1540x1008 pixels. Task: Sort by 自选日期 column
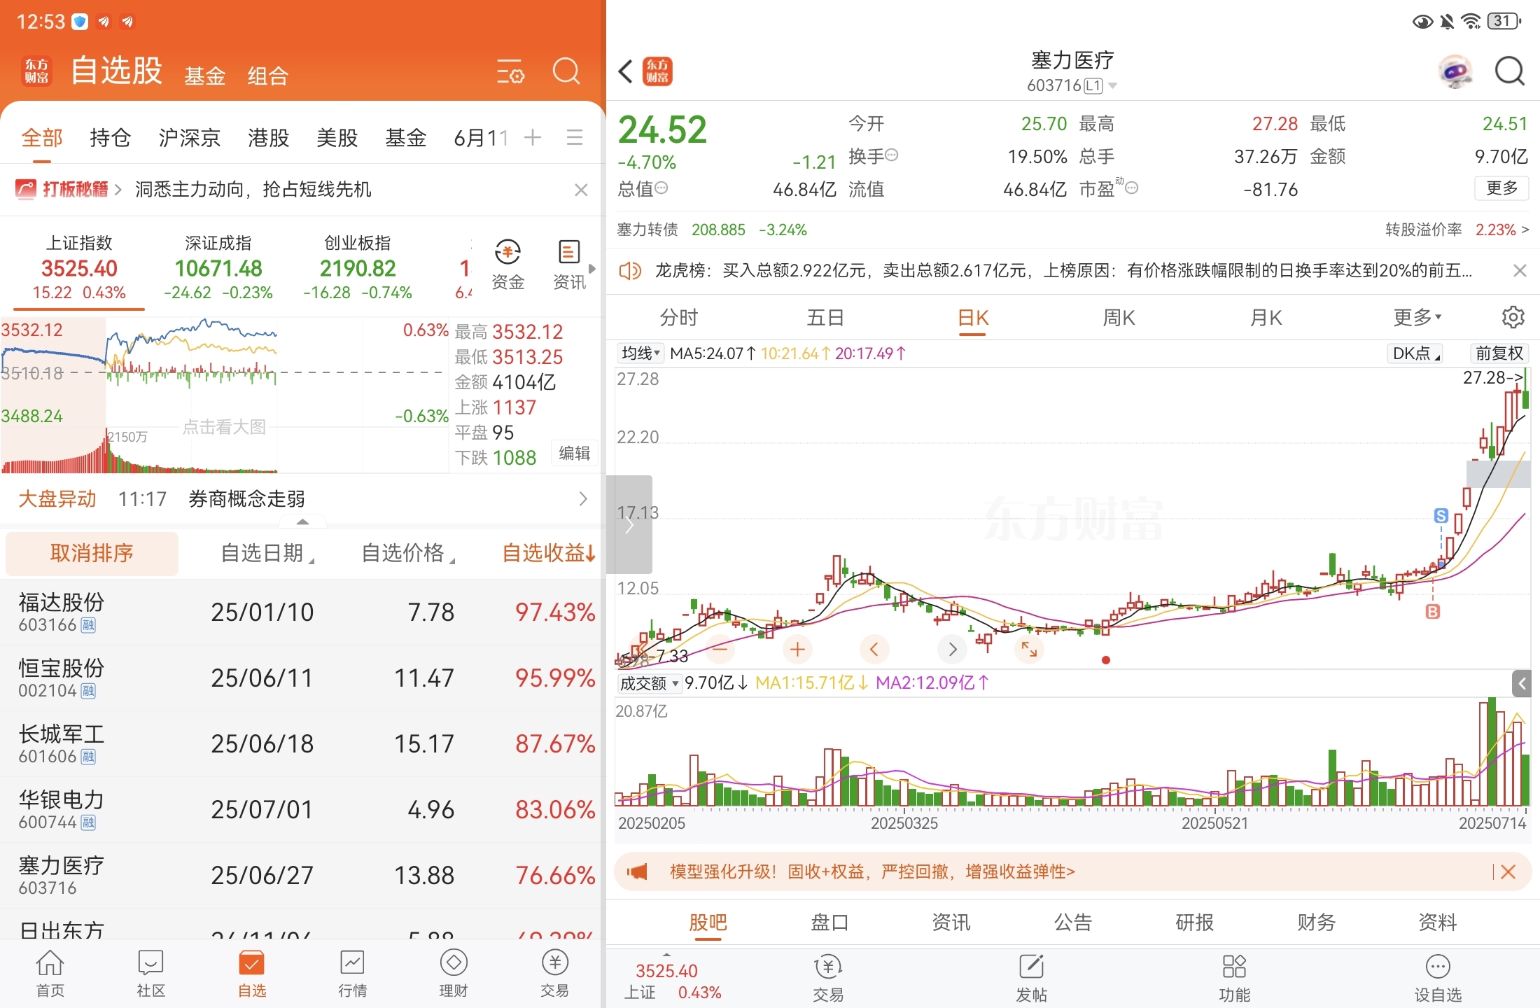(267, 554)
